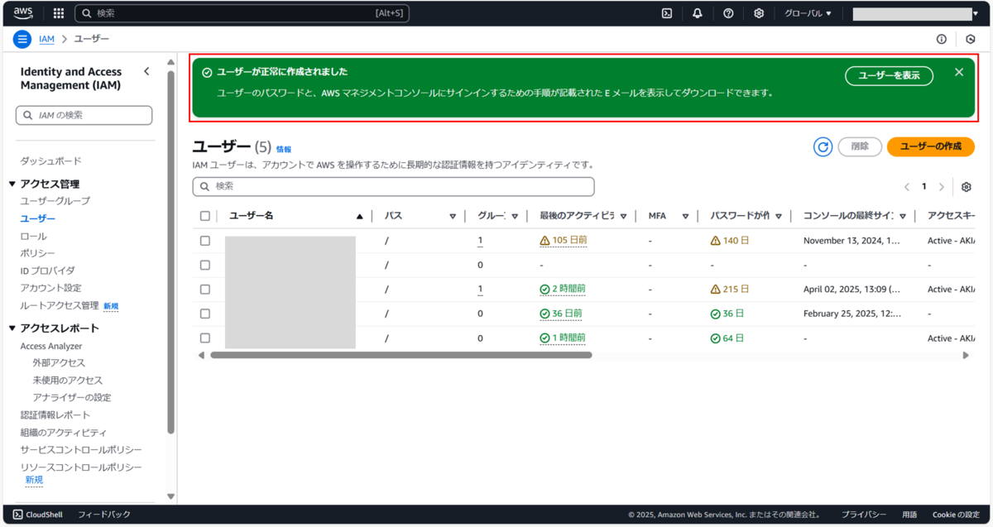Click 情報 link beside ユーザー heading
Image resolution: width=993 pixels, height=527 pixels.
[284, 149]
